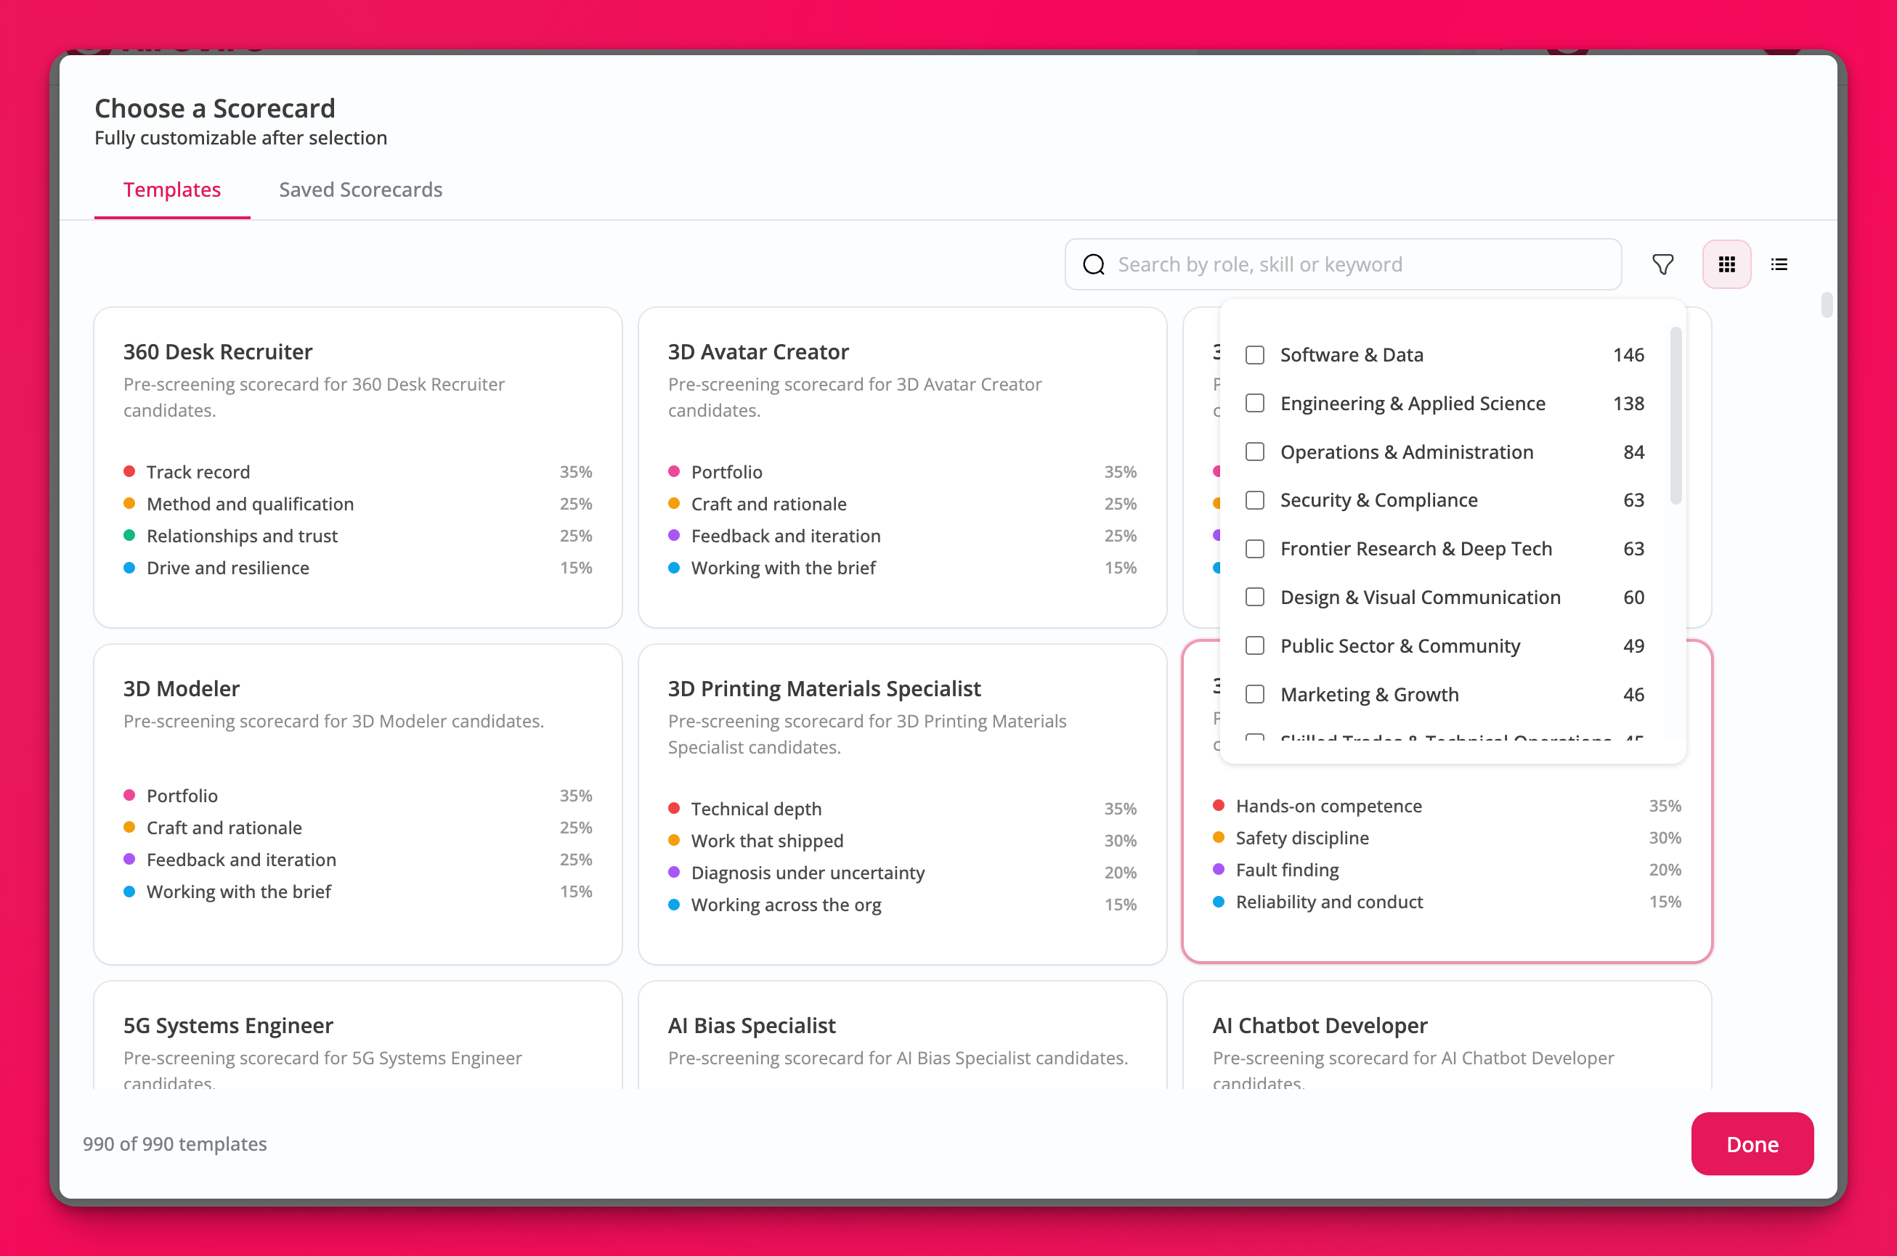Viewport: 1897px width, 1256px height.
Task: Click the "Choose a Scorecard" heading
Action: (215, 108)
